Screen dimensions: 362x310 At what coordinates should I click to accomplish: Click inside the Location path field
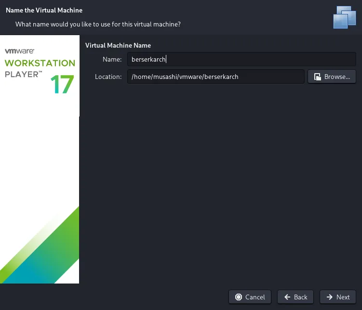[215, 77]
